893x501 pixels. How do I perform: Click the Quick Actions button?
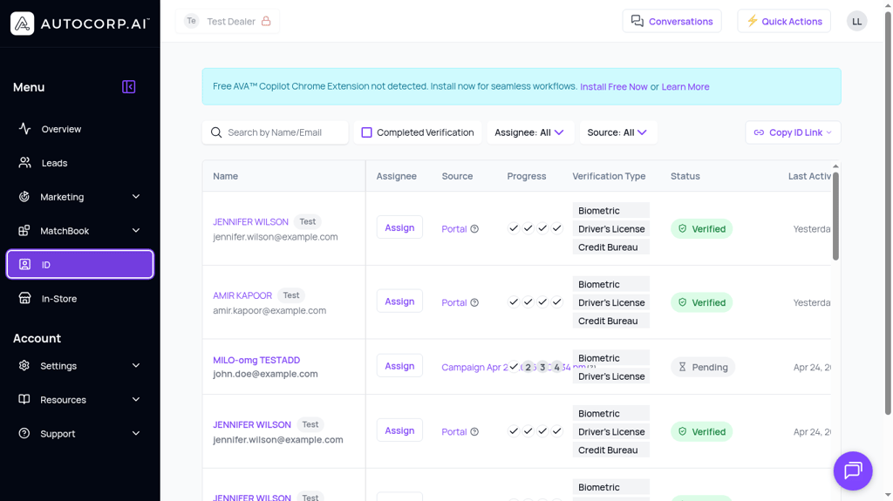[784, 21]
